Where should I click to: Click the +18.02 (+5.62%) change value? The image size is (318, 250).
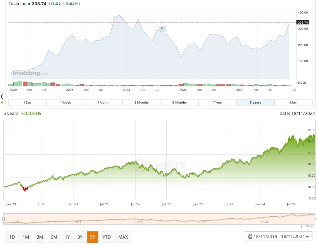64,4
